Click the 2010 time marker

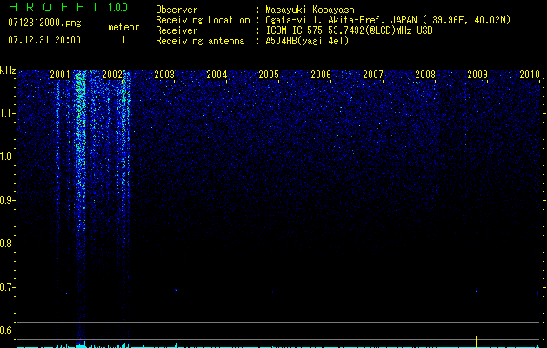click(530, 75)
